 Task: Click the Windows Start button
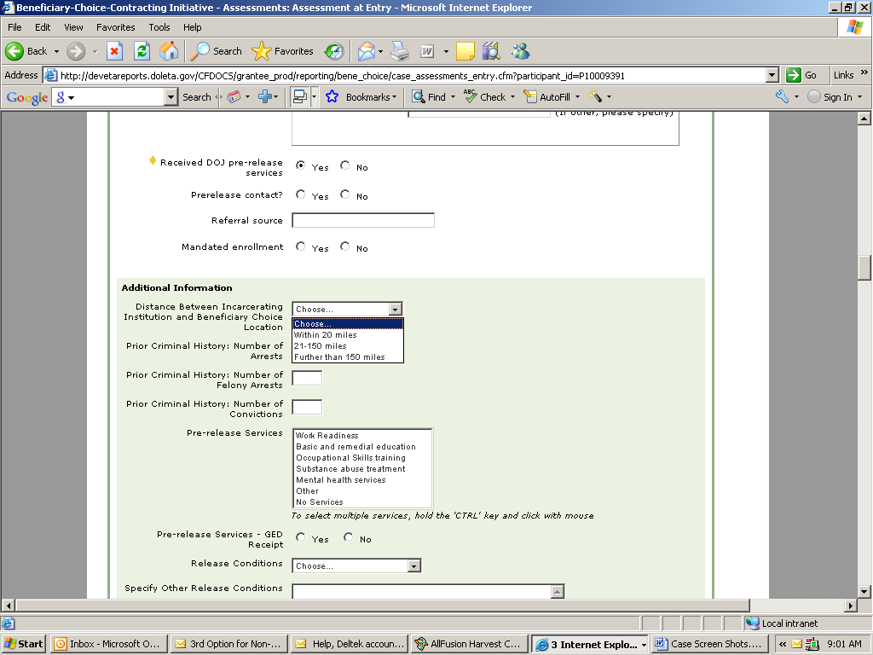[23, 644]
